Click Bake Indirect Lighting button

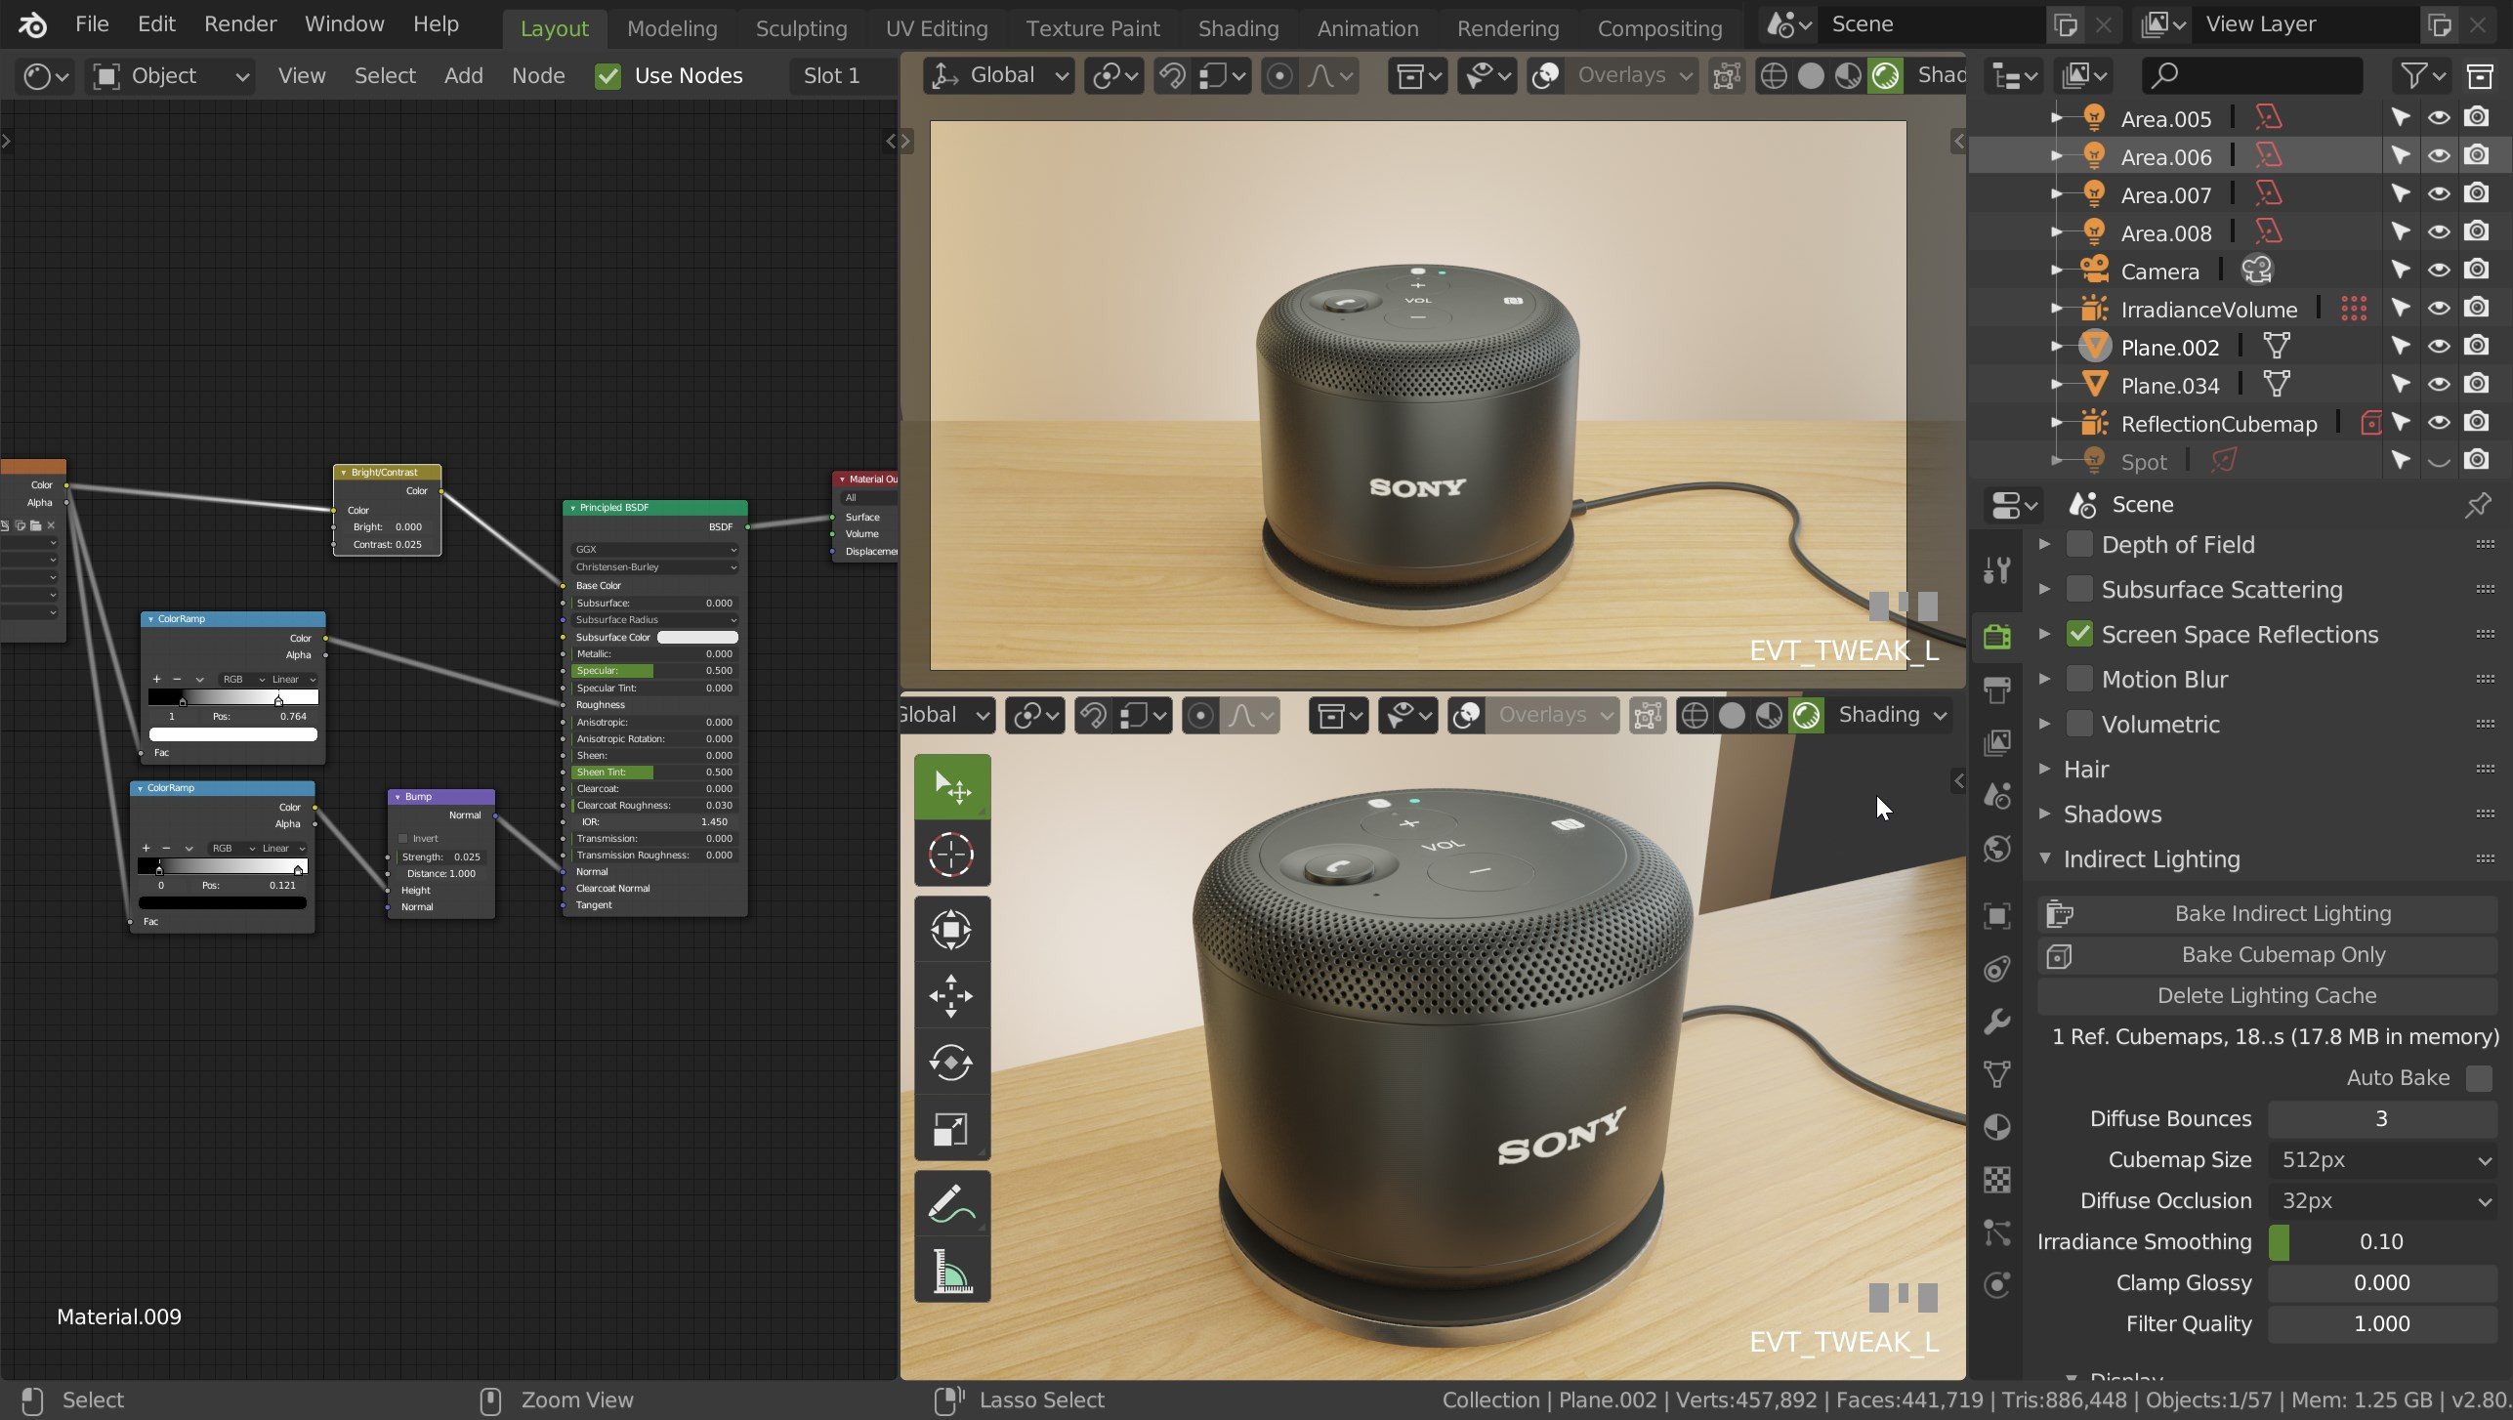point(2267,913)
